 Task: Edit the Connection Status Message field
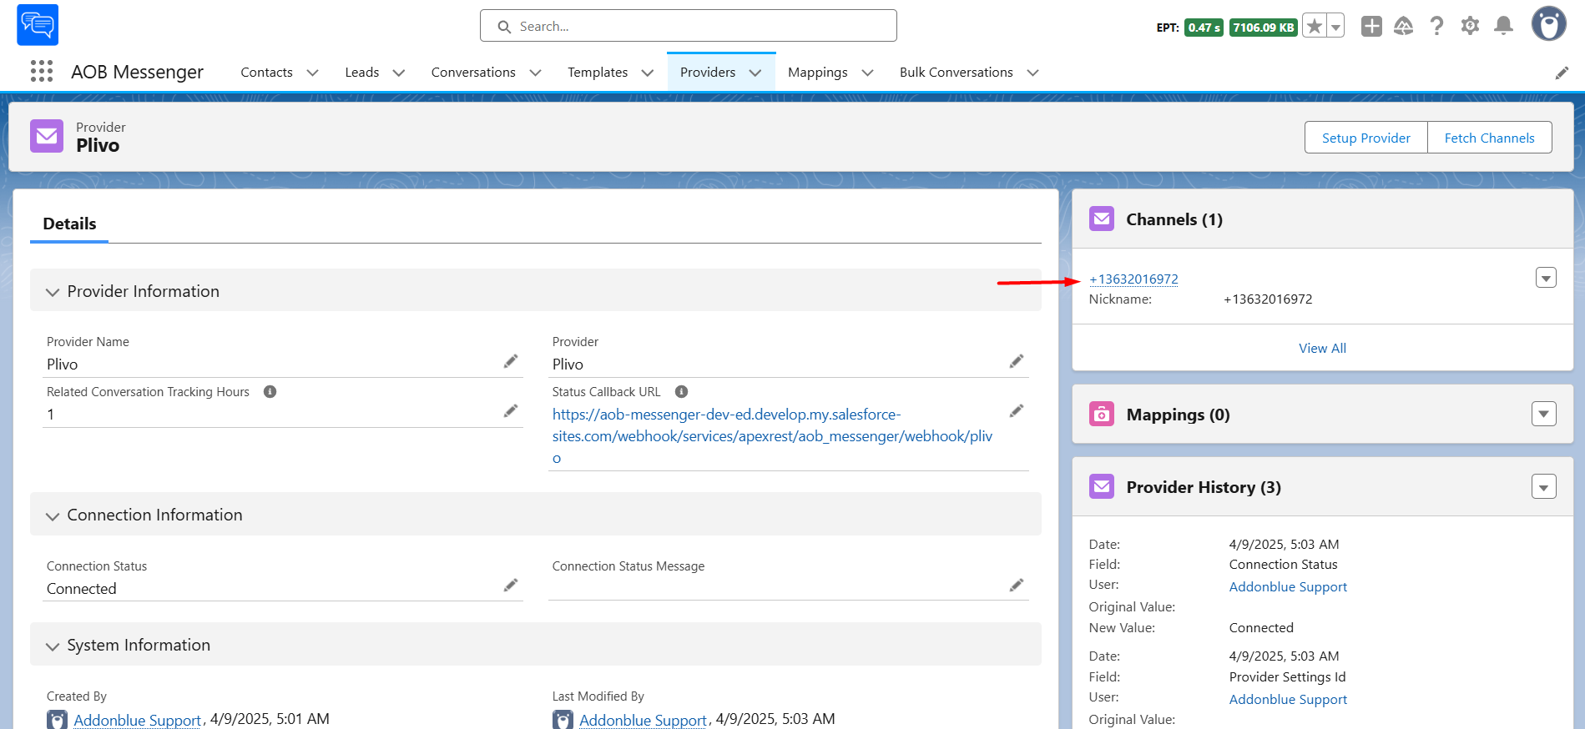(1017, 586)
